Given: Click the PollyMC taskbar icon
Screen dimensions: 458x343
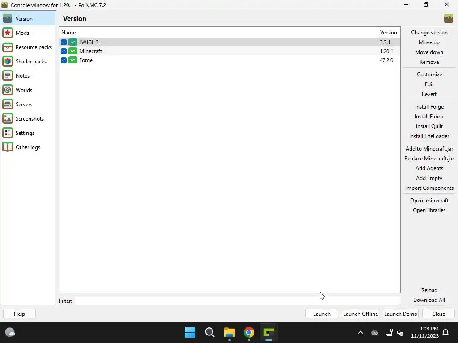Looking at the screenshot, I should tap(269, 332).
